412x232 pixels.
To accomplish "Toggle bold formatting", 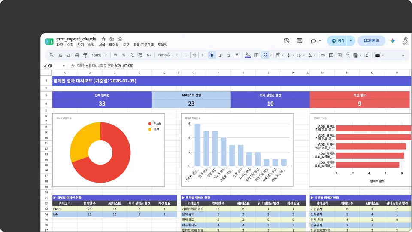I will (212, 55).
